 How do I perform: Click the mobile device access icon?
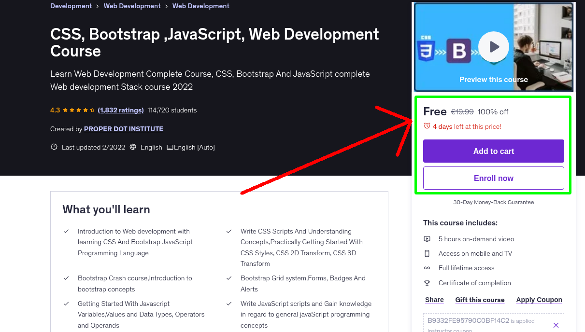[x=427, y=253]
